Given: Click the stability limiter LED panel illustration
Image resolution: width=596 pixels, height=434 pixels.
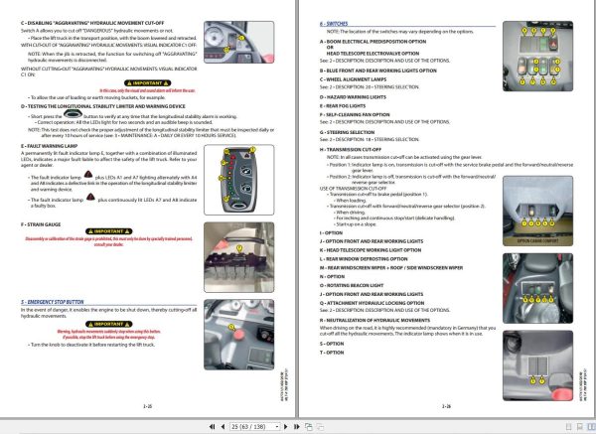Looking at the screenshot, I should tap(238, 180).
